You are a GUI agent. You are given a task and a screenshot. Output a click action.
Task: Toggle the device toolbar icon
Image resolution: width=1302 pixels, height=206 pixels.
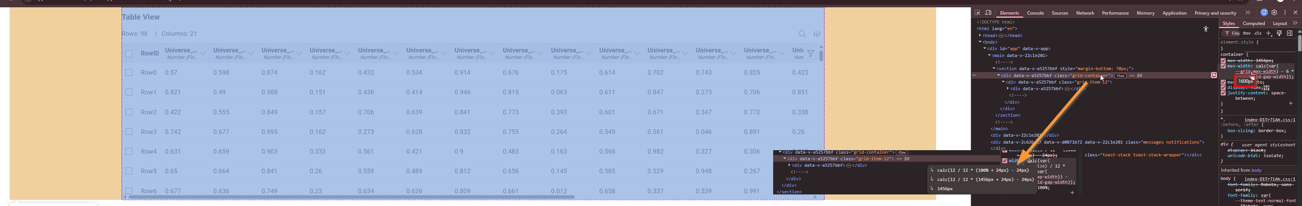click(x=988, y=13)
